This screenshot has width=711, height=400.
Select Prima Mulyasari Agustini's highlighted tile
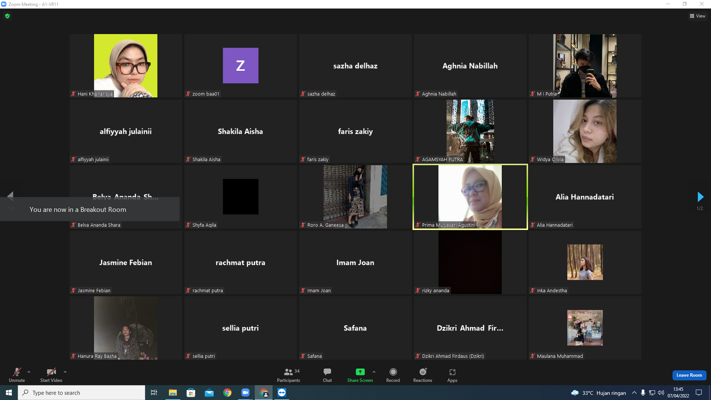pyautogui.click(x=470, y=197)
